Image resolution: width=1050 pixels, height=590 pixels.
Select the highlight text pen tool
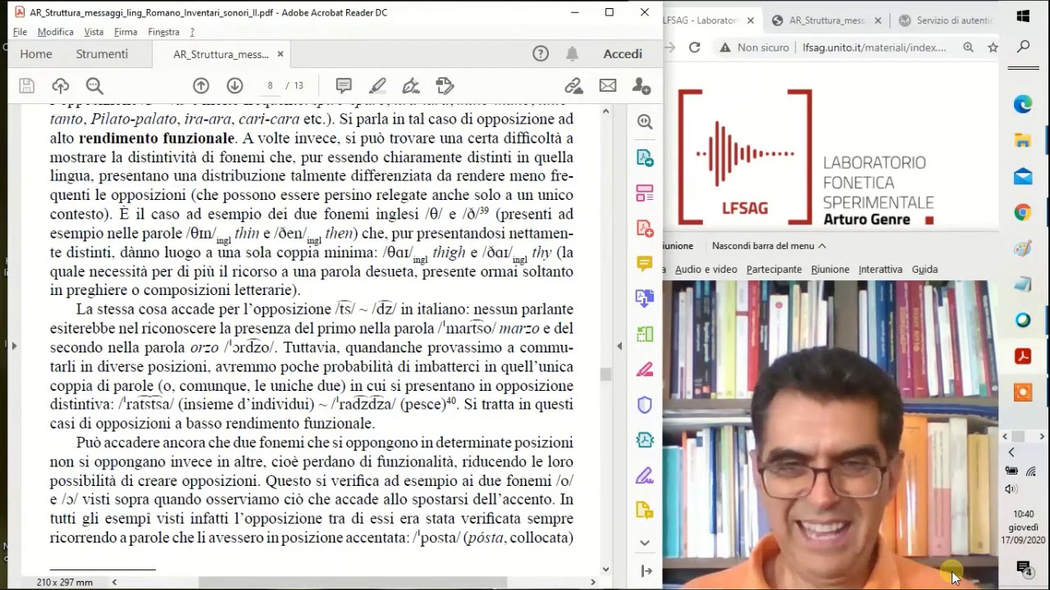tap(377, 86)
